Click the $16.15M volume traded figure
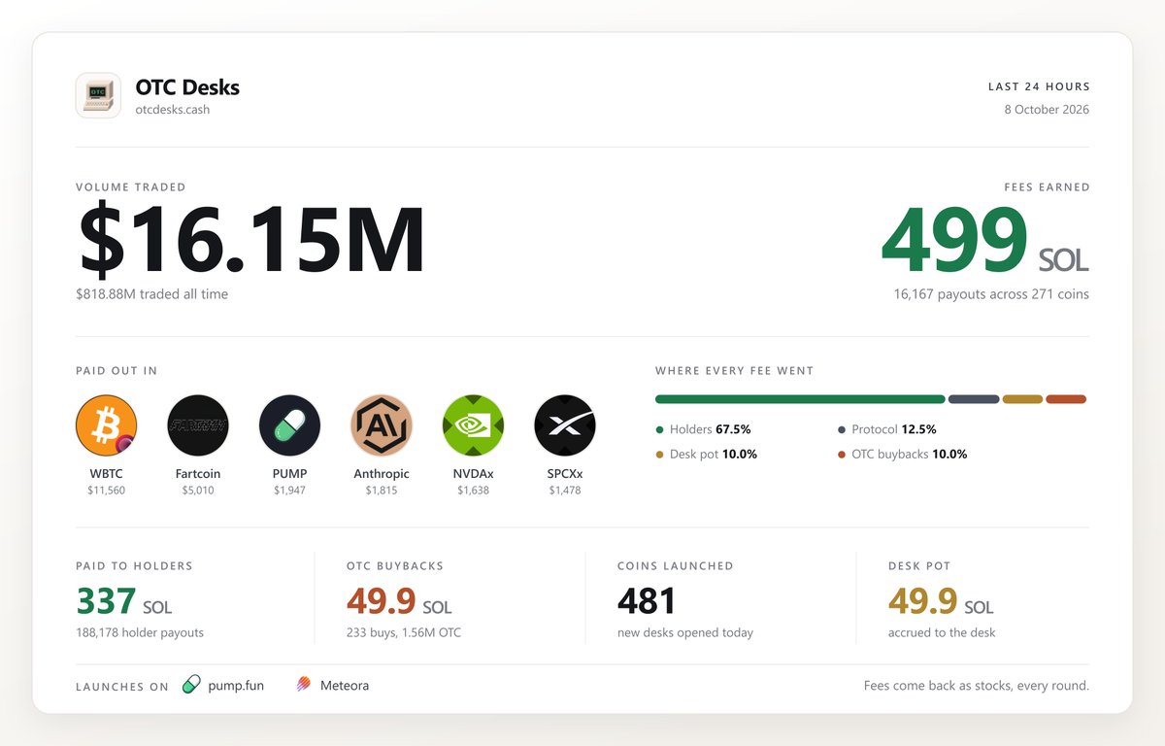This screenshot has height=746, width=1165. point(251,239)
